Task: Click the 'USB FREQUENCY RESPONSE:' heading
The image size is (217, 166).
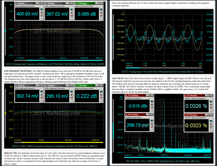Action: [x=18, y=71]
